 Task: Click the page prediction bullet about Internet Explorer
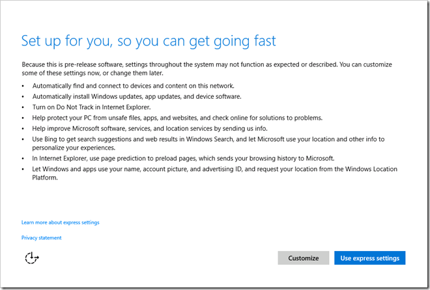click(183, 158)
